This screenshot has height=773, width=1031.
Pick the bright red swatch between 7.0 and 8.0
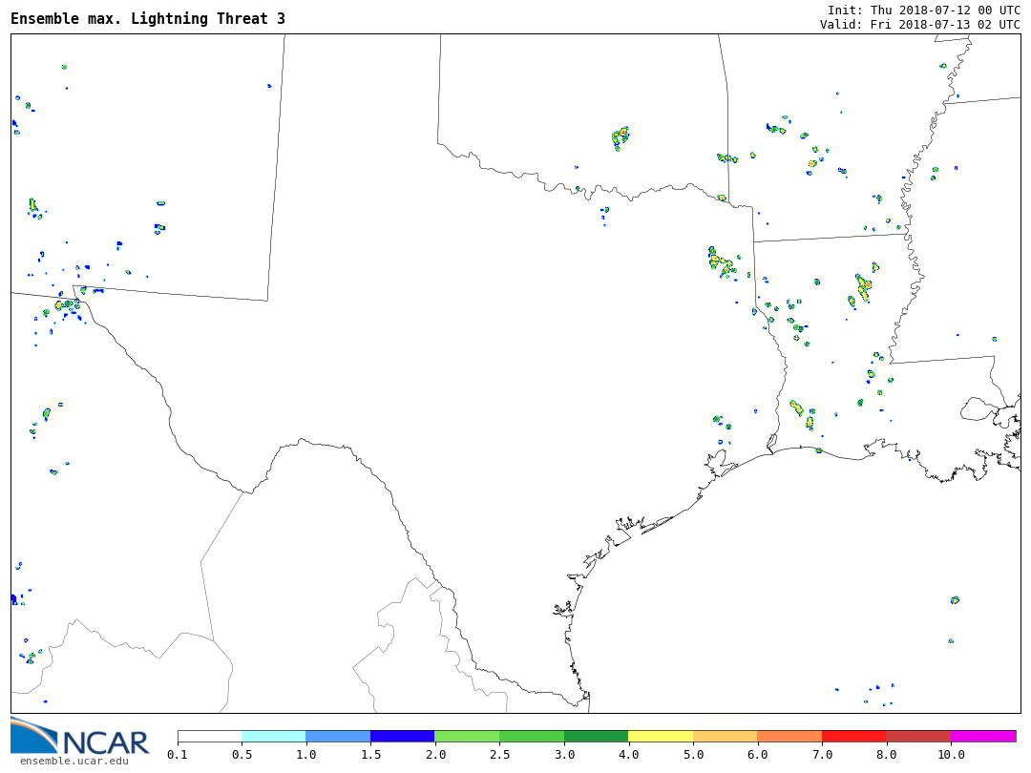[853, 737]
